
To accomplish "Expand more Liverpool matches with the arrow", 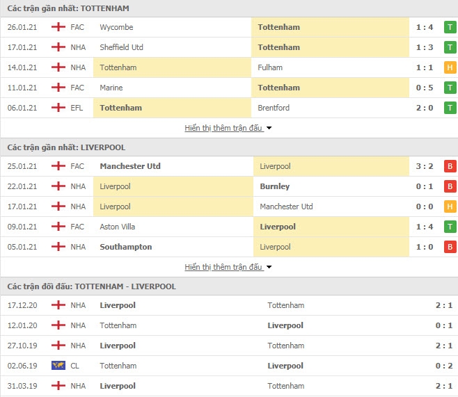I will pyautogui.click(x=269, y=267).
